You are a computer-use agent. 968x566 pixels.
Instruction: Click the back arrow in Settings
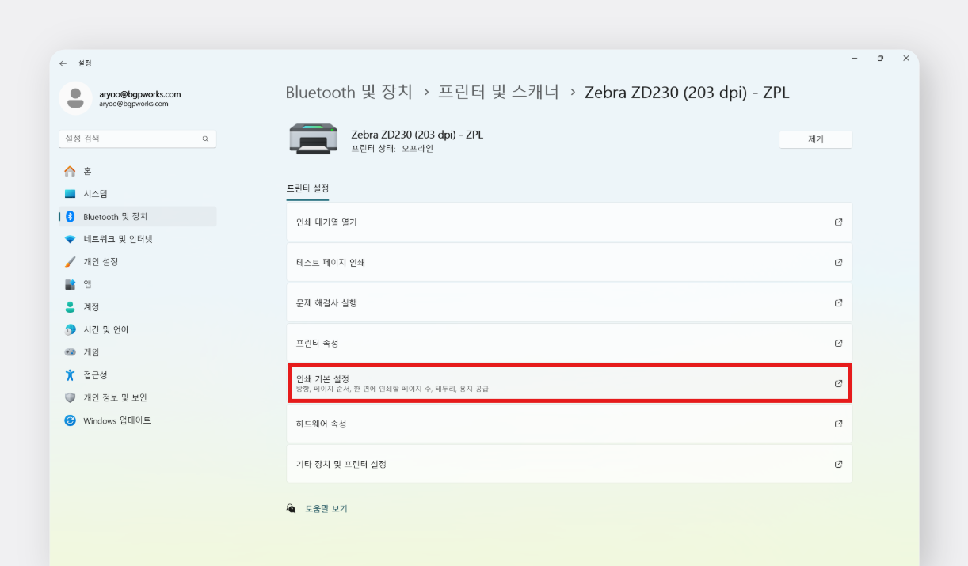point(63,63)
